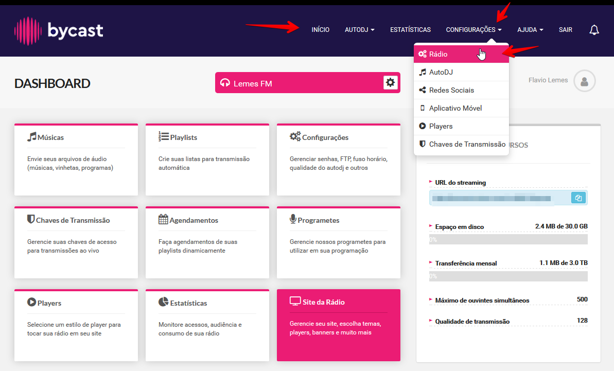Open ESTATÍSTICAS in top navigation
Viewport: 614px width, 371px height.
[410, 30]
